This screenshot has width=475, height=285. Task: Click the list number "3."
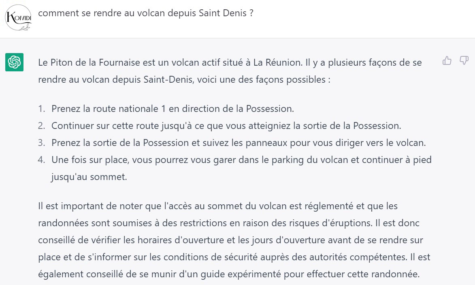pyautogui.click(x=42, y=143)
